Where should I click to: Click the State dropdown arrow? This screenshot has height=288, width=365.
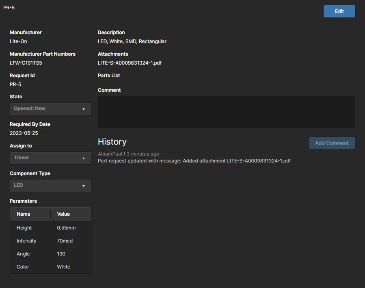(x=84, y=109)
